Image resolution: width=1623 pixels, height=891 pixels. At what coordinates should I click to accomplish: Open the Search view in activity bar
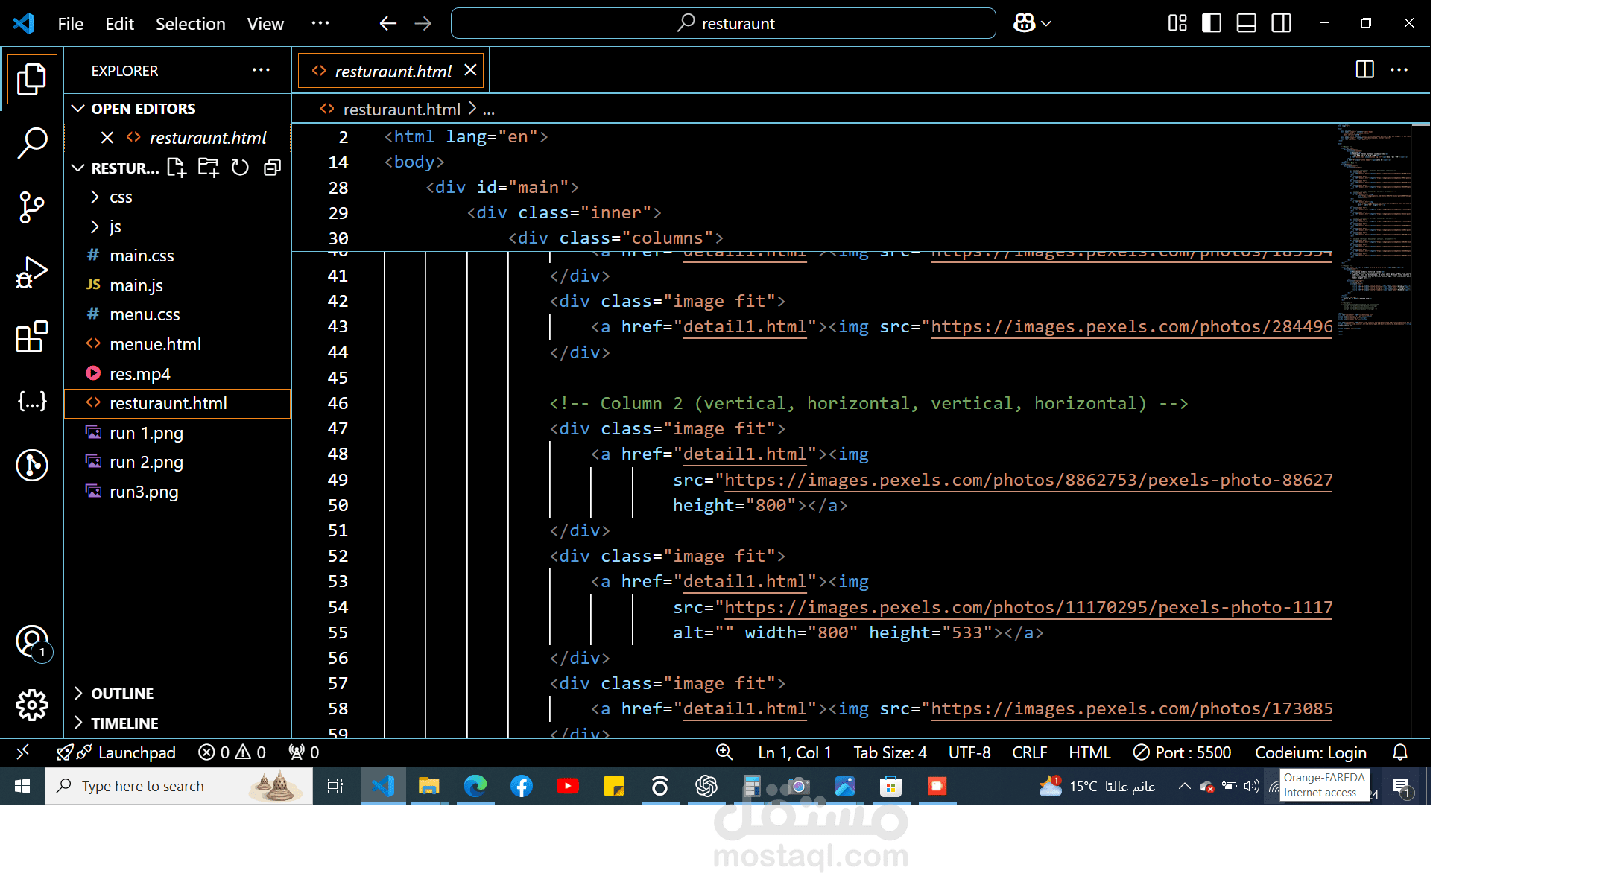coord(32,142)
